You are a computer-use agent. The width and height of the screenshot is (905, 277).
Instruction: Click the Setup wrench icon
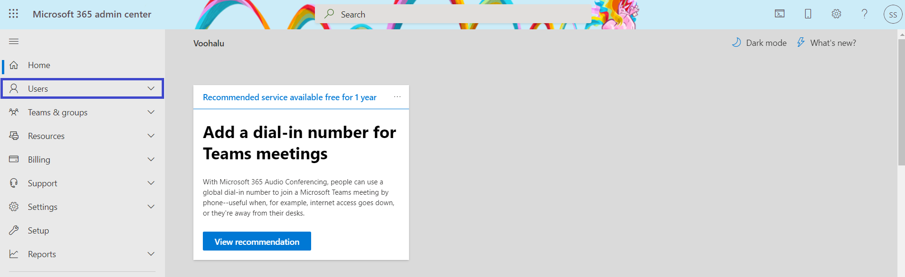click(14, 230)
